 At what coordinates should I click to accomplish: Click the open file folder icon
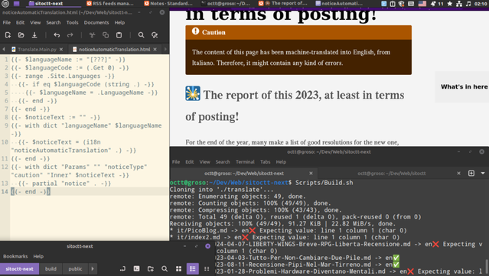(x=21, y=35)
